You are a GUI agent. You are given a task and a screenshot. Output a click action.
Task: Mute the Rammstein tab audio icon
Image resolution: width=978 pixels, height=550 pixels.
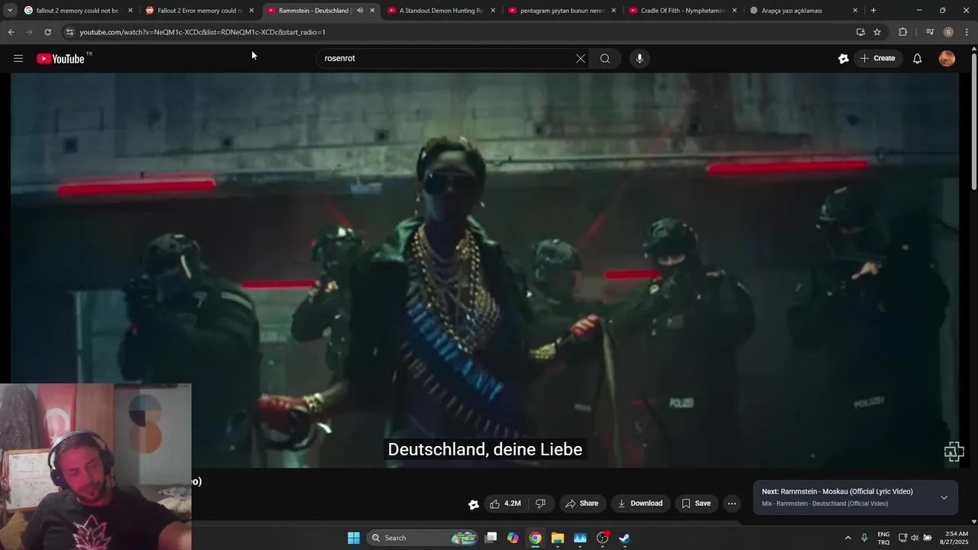[360, 11]
